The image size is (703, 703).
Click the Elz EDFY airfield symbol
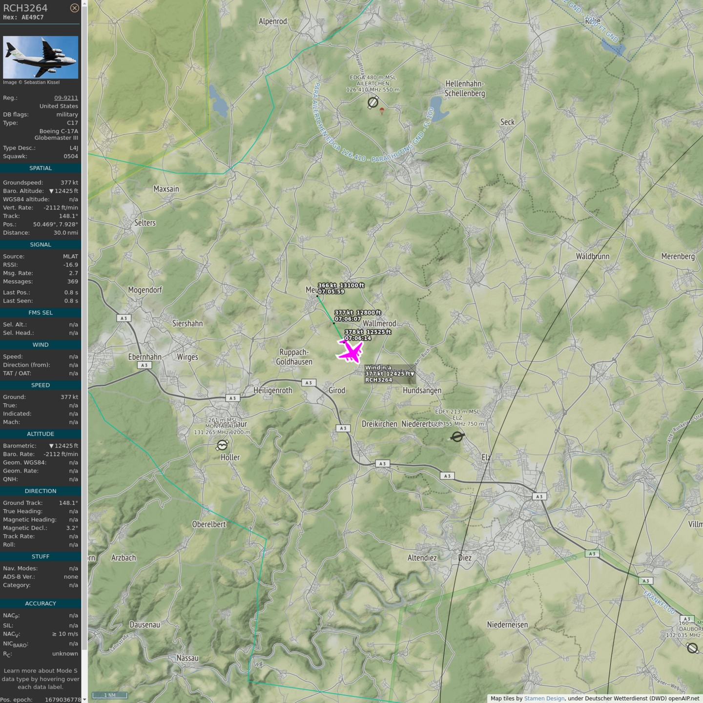tap(457, 436)
